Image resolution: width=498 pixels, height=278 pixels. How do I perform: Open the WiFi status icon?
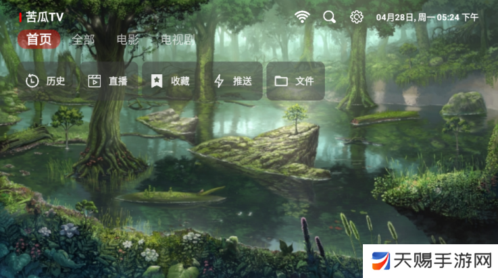302,17
